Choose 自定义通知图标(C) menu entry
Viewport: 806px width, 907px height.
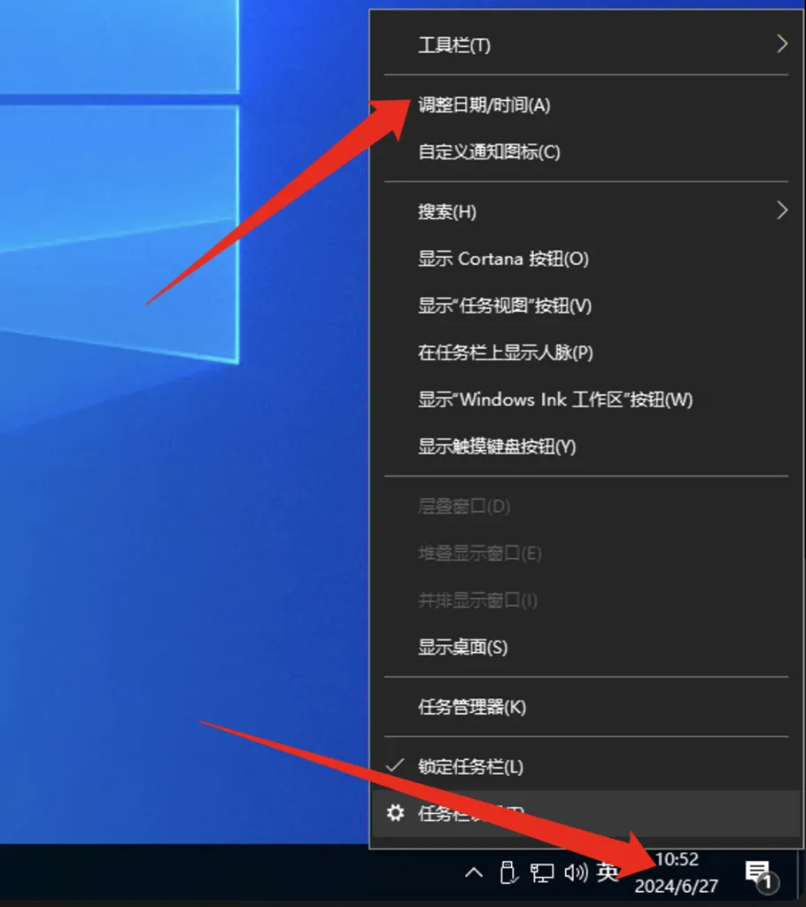pyautogui.click(x=586, y=152)
